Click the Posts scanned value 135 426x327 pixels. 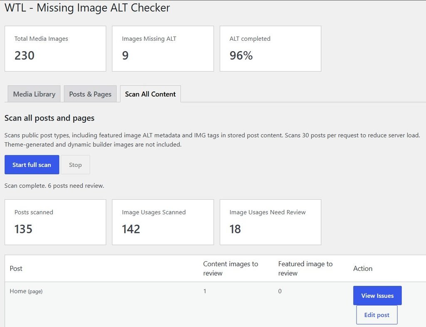23,229
